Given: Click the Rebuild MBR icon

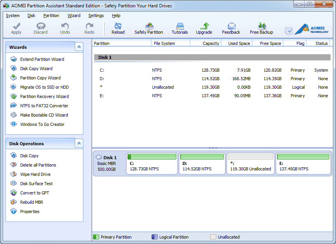Looking at the screenshot, I should pos(14,202).
